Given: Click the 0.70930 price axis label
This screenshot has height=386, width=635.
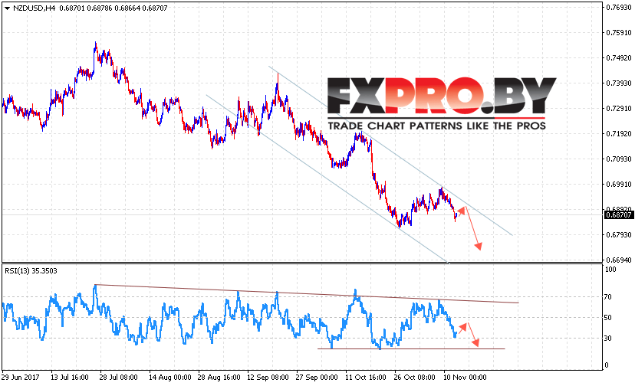Looking at the screenshot, I should (x=619, y=159).
